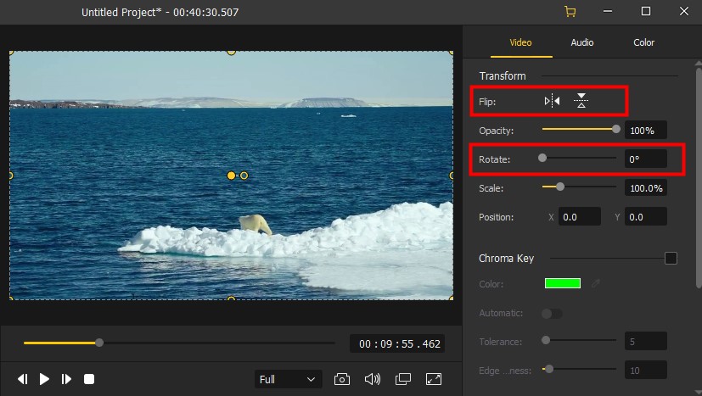This screenshot has height=396, width=702.
Task: Click the detach preview window icon
Action: 403,379
